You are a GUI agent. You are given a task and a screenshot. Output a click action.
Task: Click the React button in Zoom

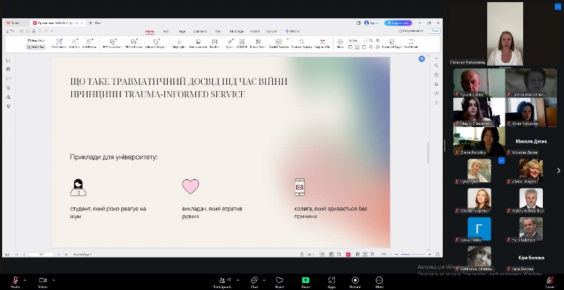pos(279,281)
